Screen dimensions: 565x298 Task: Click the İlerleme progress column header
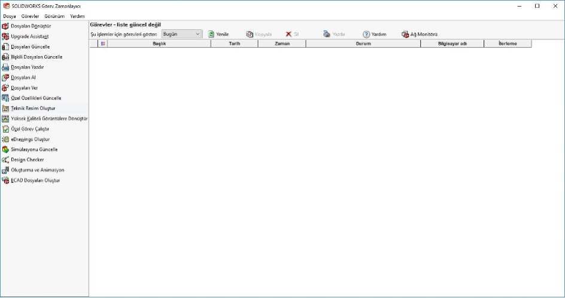click(x=507, y=44)
